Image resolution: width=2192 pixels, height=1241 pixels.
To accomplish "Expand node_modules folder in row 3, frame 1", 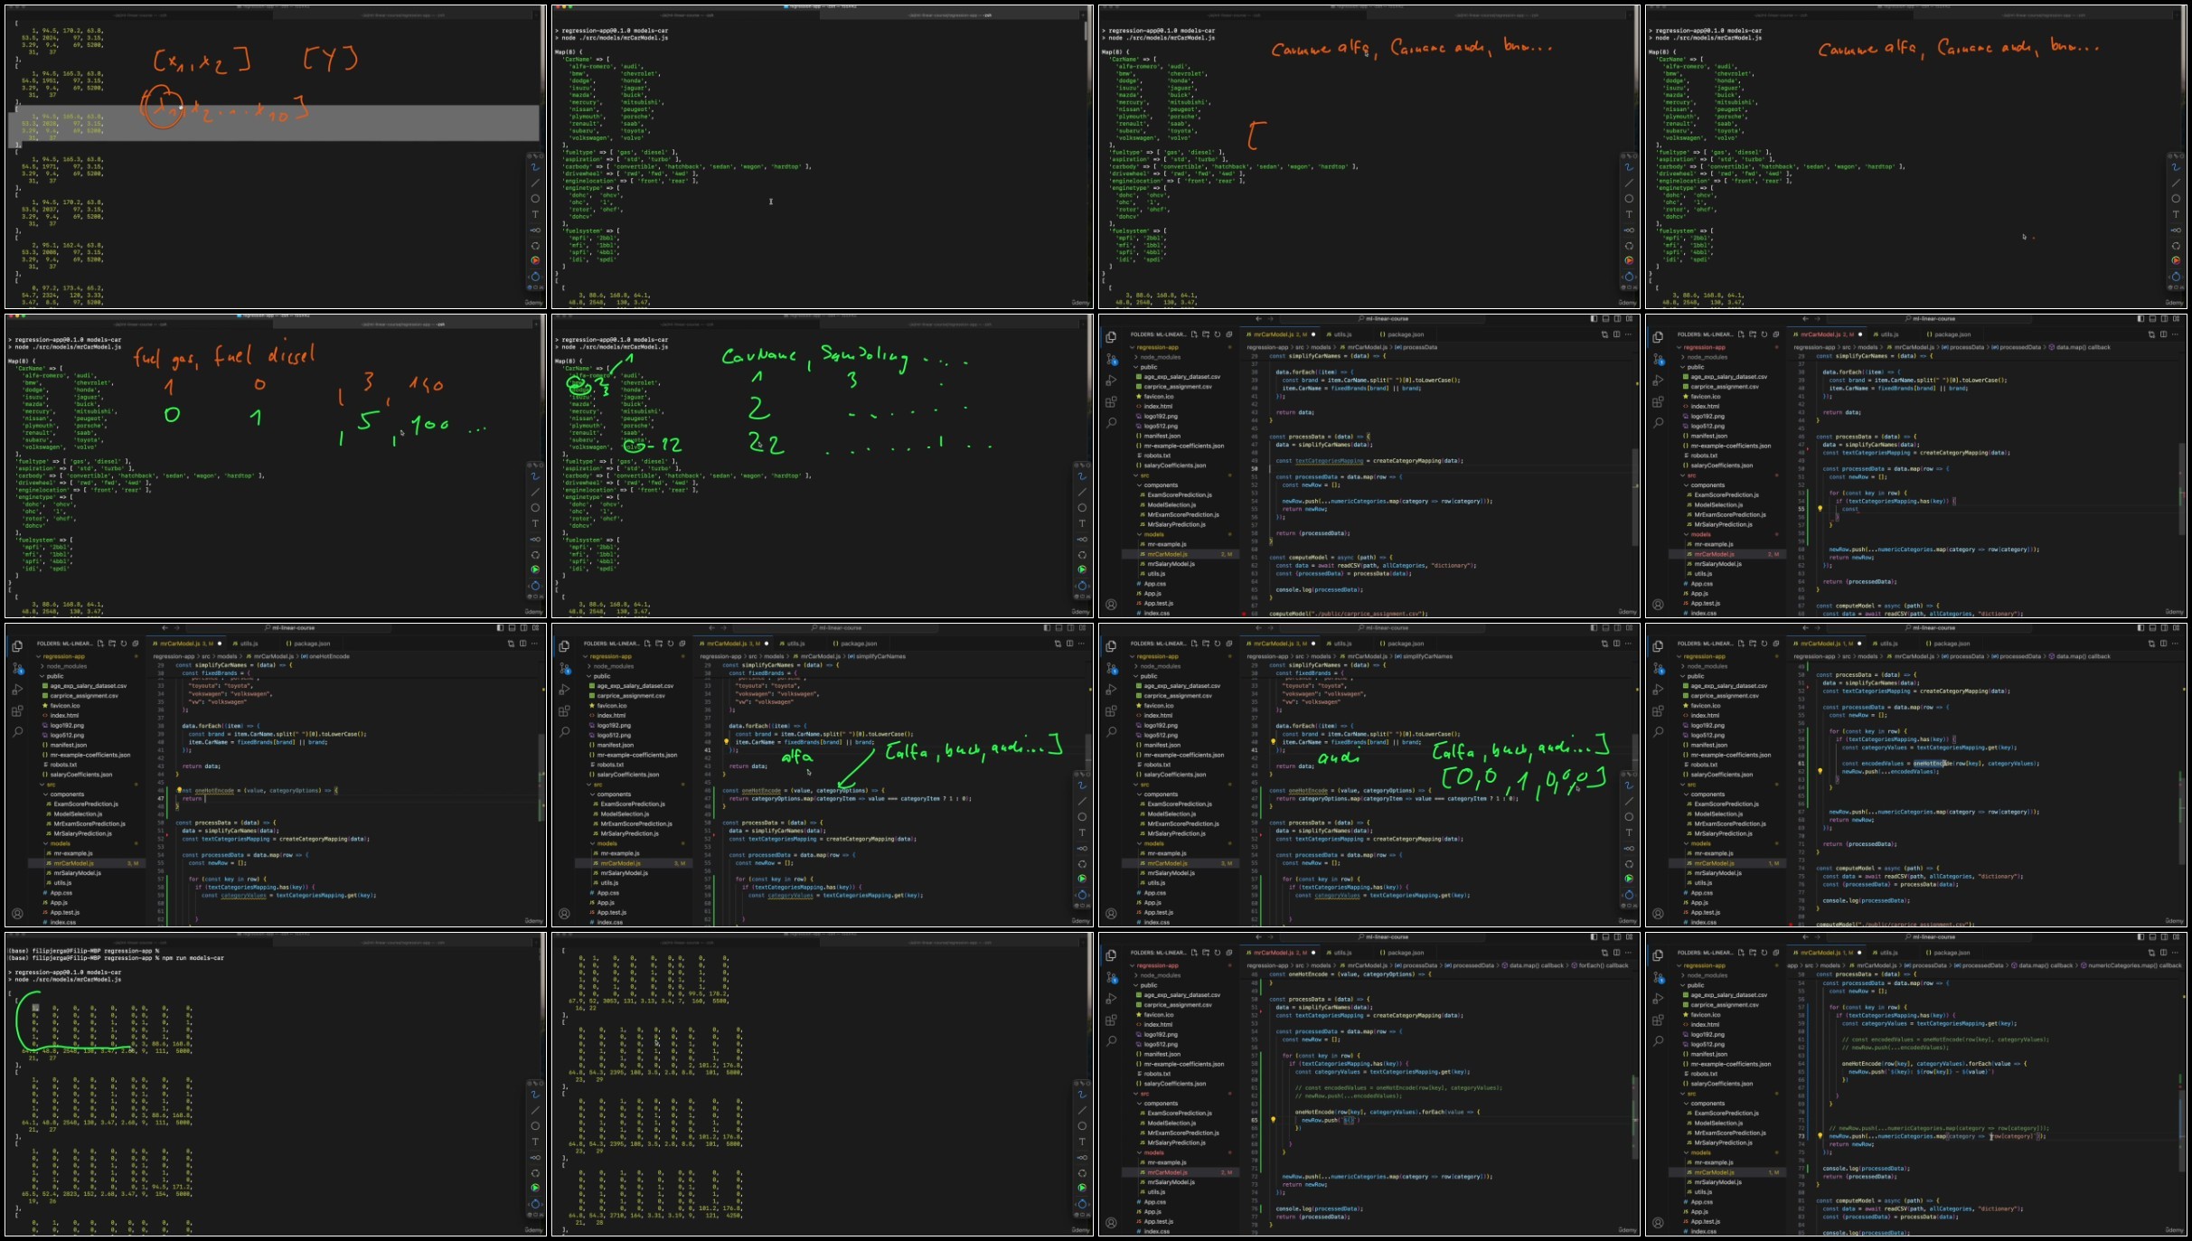I will 65,666.
